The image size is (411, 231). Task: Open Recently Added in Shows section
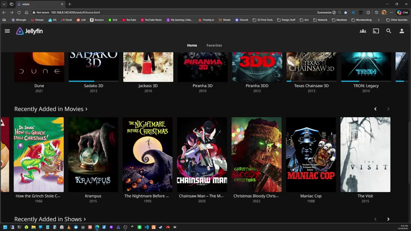point(50,219)
